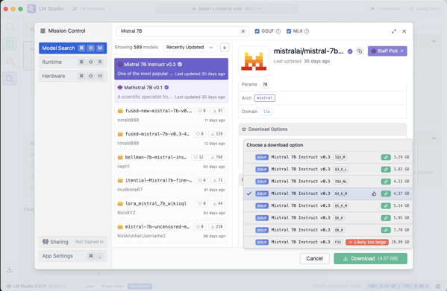Cancel the model download dialog
447x291 pixels.
(x=314, y=258)
